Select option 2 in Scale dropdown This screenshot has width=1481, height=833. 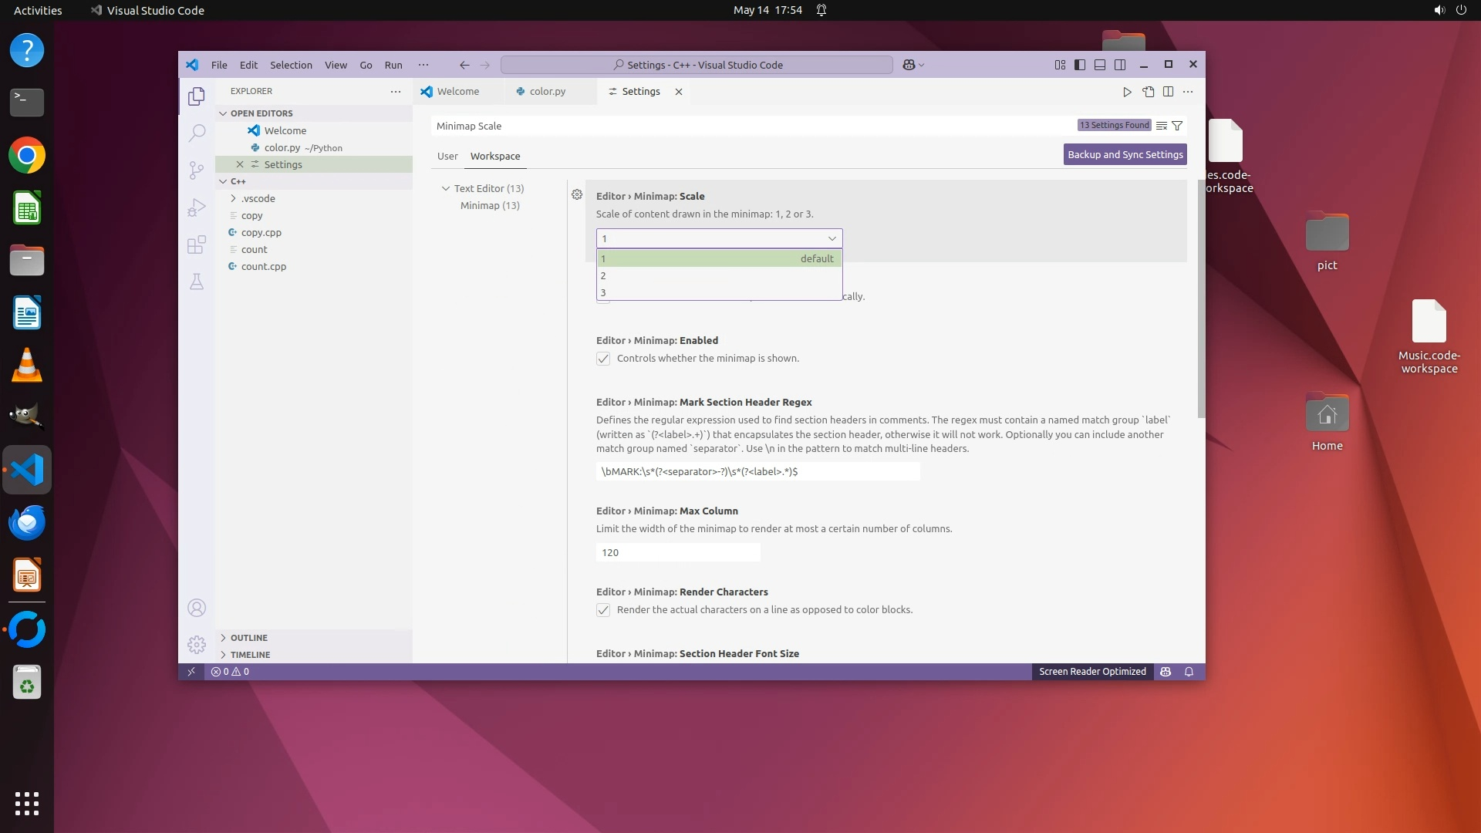click(x=717, y=276)
